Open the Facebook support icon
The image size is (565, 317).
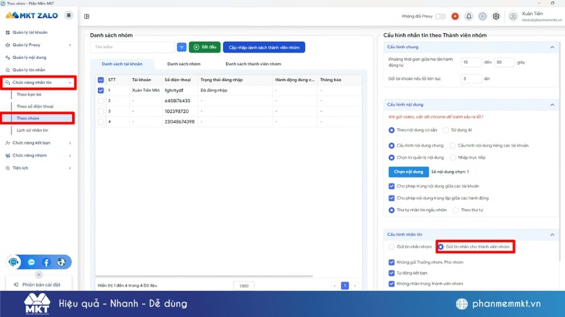coord(46,262)
